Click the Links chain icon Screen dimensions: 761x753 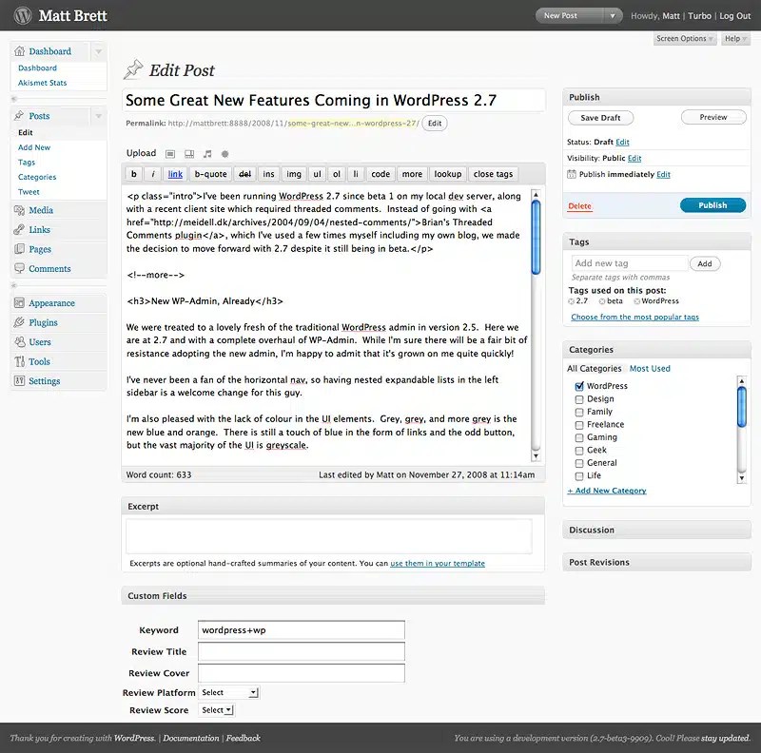tap(19, 229)
